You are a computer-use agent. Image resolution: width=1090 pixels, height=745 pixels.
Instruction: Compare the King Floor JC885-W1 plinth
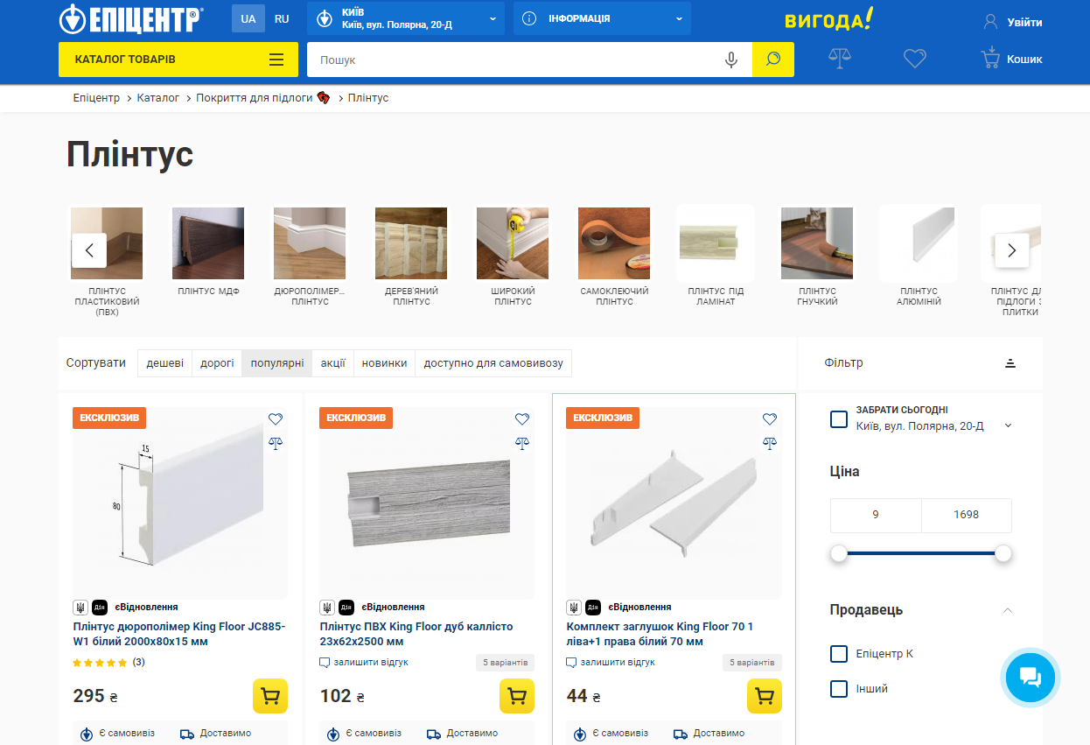(x=276, y=443)
